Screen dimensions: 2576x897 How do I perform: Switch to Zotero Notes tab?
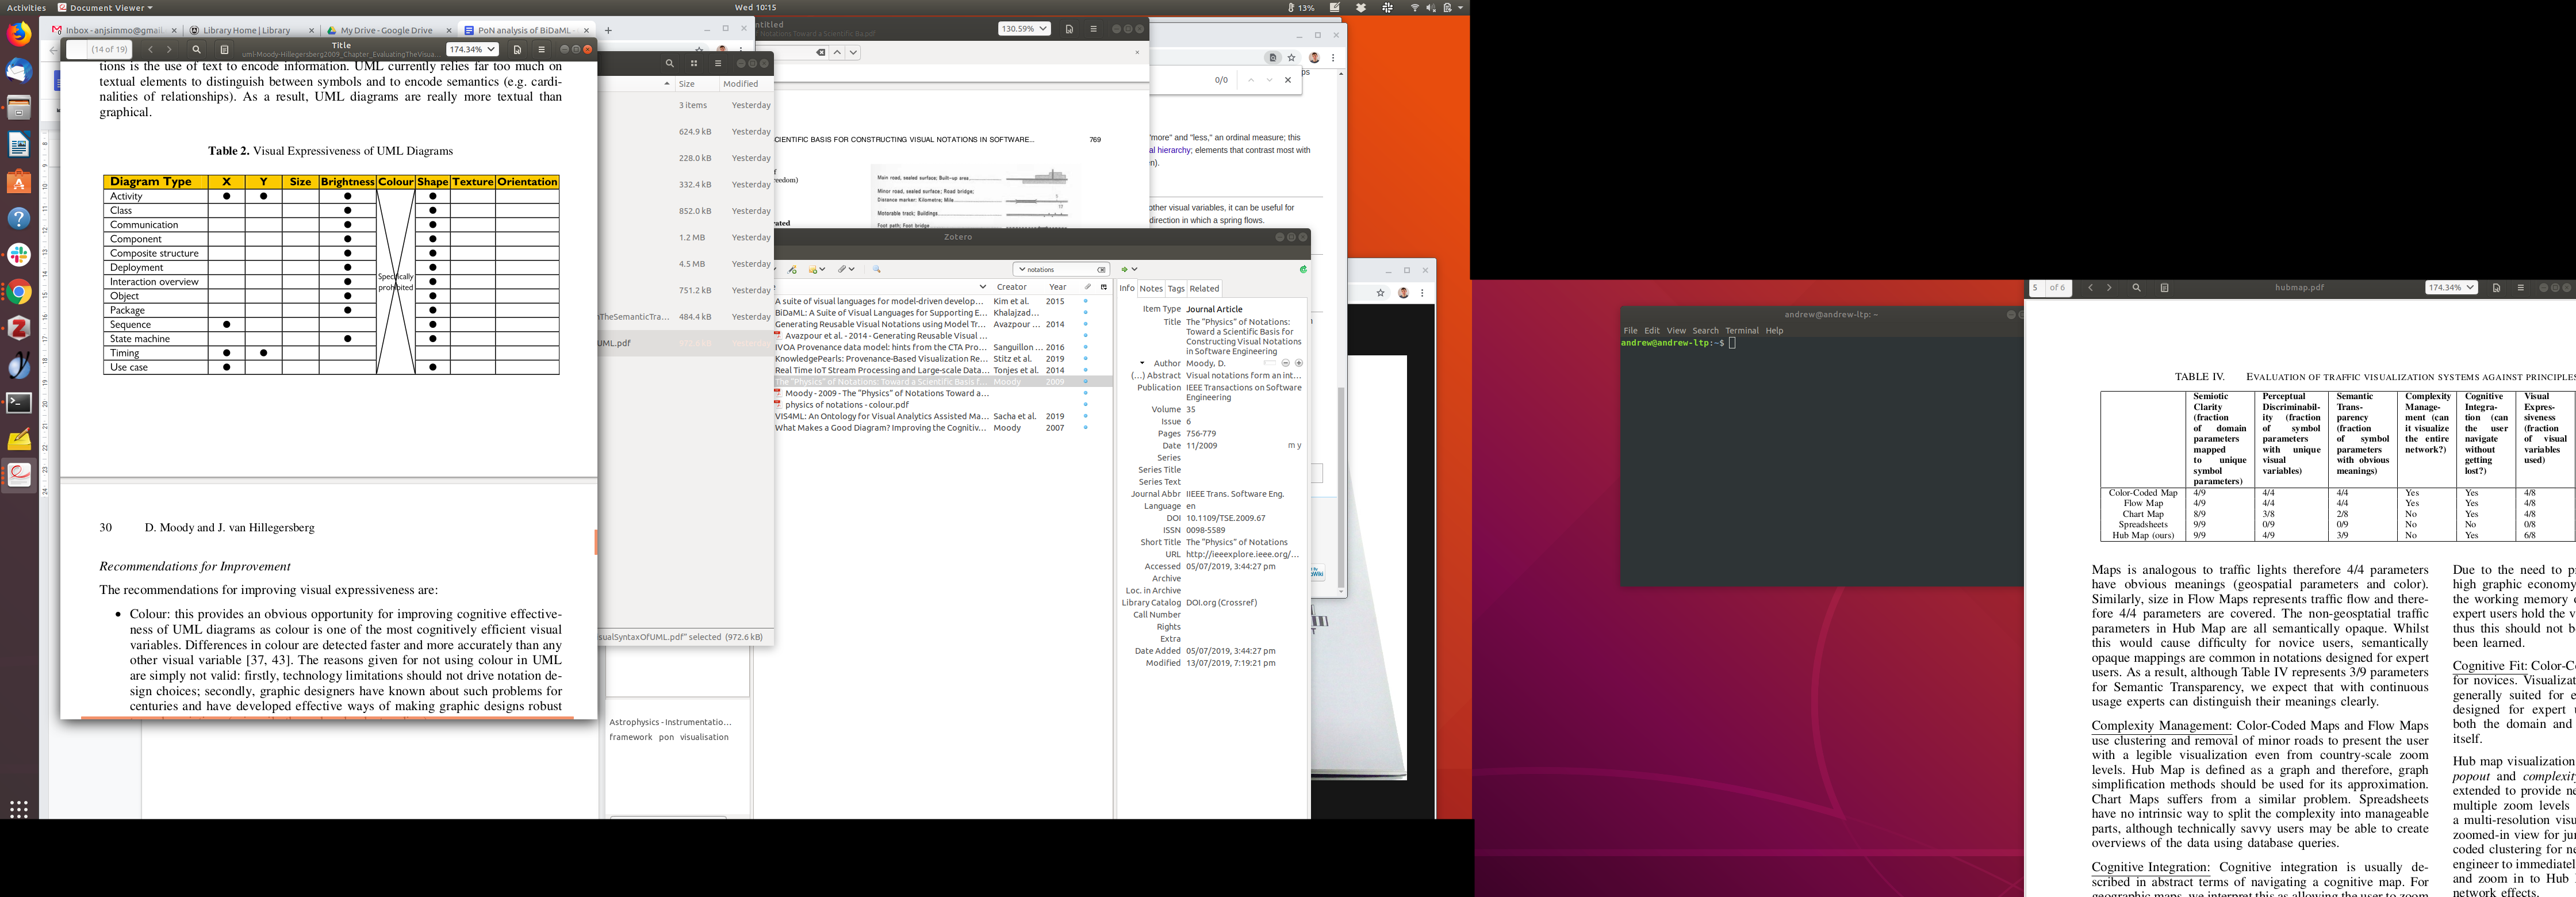(1151, 288)
